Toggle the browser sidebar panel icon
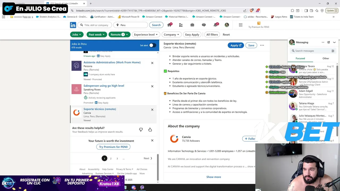 click(306, 11)
